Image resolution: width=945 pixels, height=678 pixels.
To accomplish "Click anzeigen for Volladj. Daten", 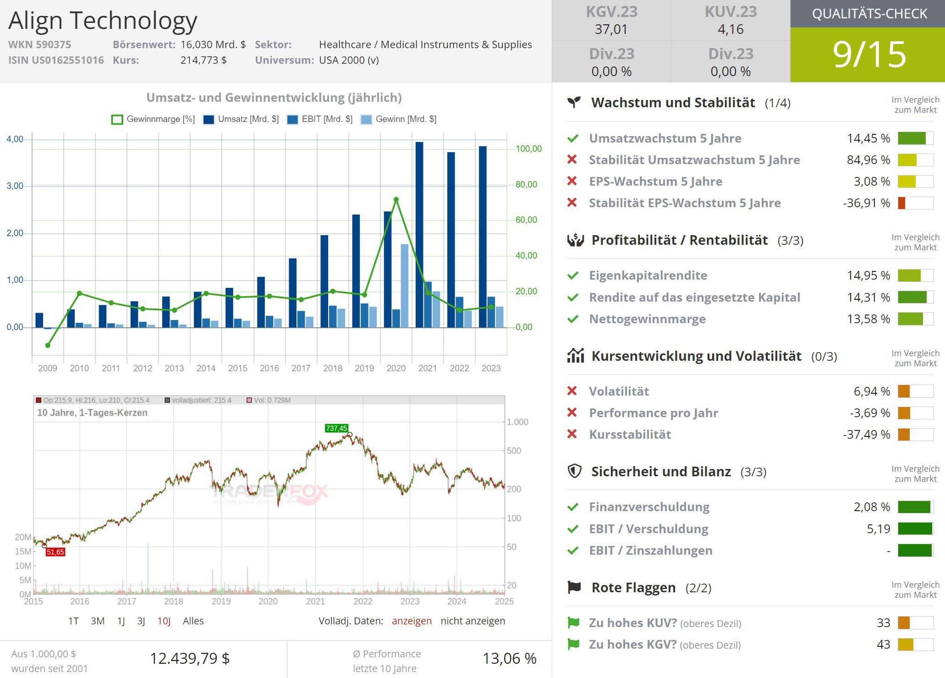I will (412, 621).
